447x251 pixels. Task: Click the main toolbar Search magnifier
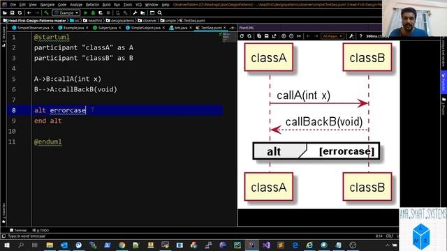(160, 13)
